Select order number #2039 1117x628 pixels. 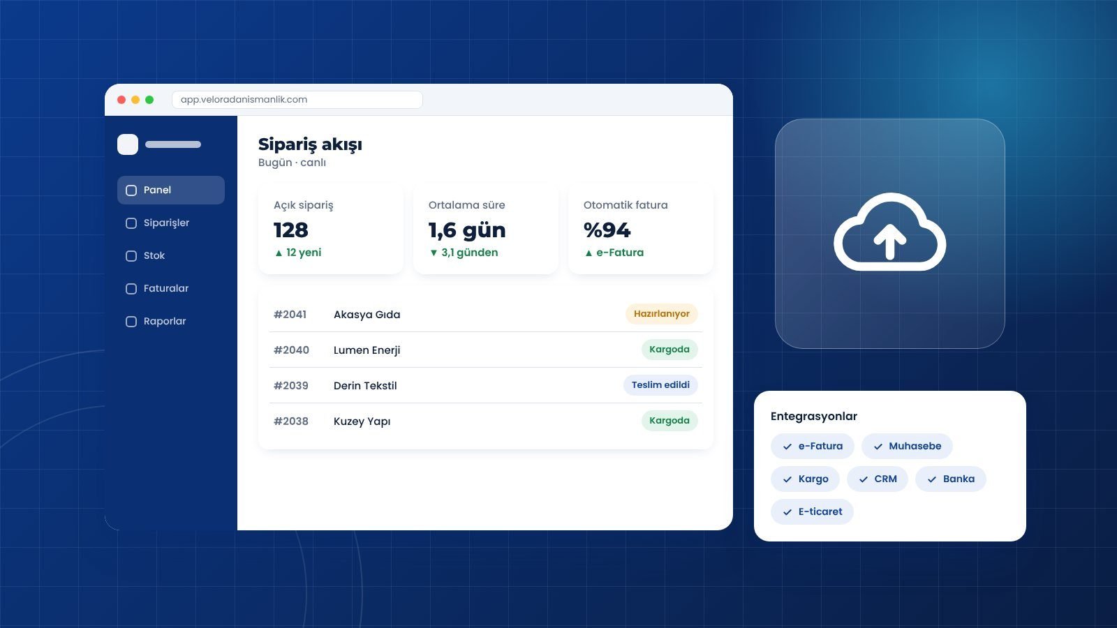click(x=291, y=386)
